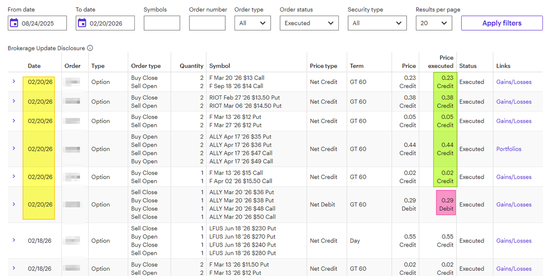Click the Quantity column header
The width and height of the screenshot is (554, 276).
(192, 66)
